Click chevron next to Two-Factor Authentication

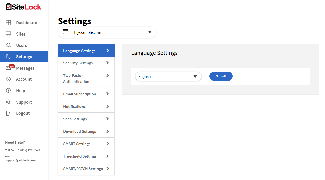click(108, 75)
